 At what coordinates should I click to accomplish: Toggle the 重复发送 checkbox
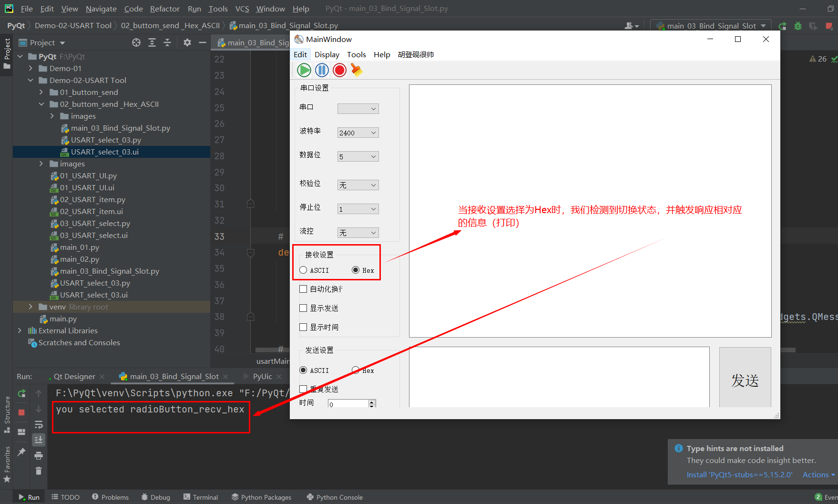(319, 389)
